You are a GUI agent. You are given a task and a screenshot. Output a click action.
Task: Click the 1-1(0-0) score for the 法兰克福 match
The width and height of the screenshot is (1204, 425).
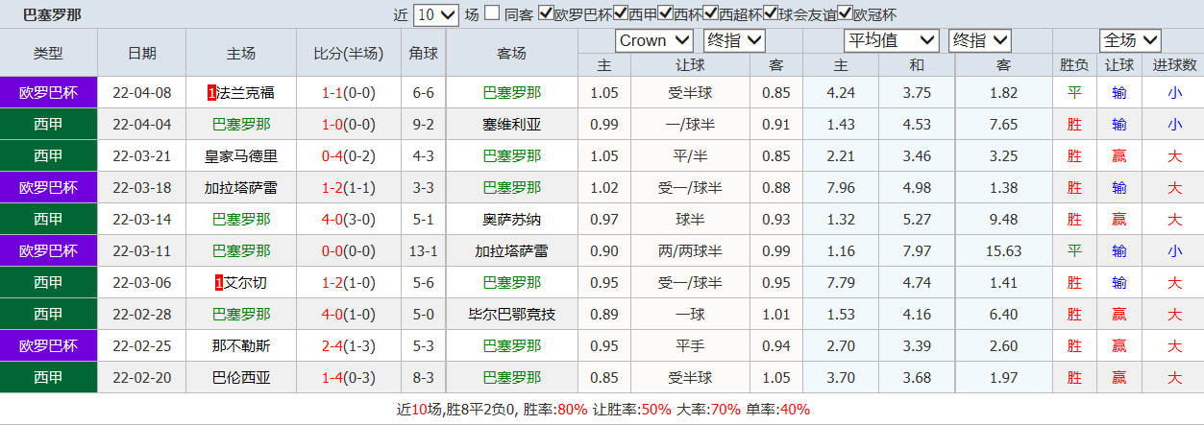348,93
